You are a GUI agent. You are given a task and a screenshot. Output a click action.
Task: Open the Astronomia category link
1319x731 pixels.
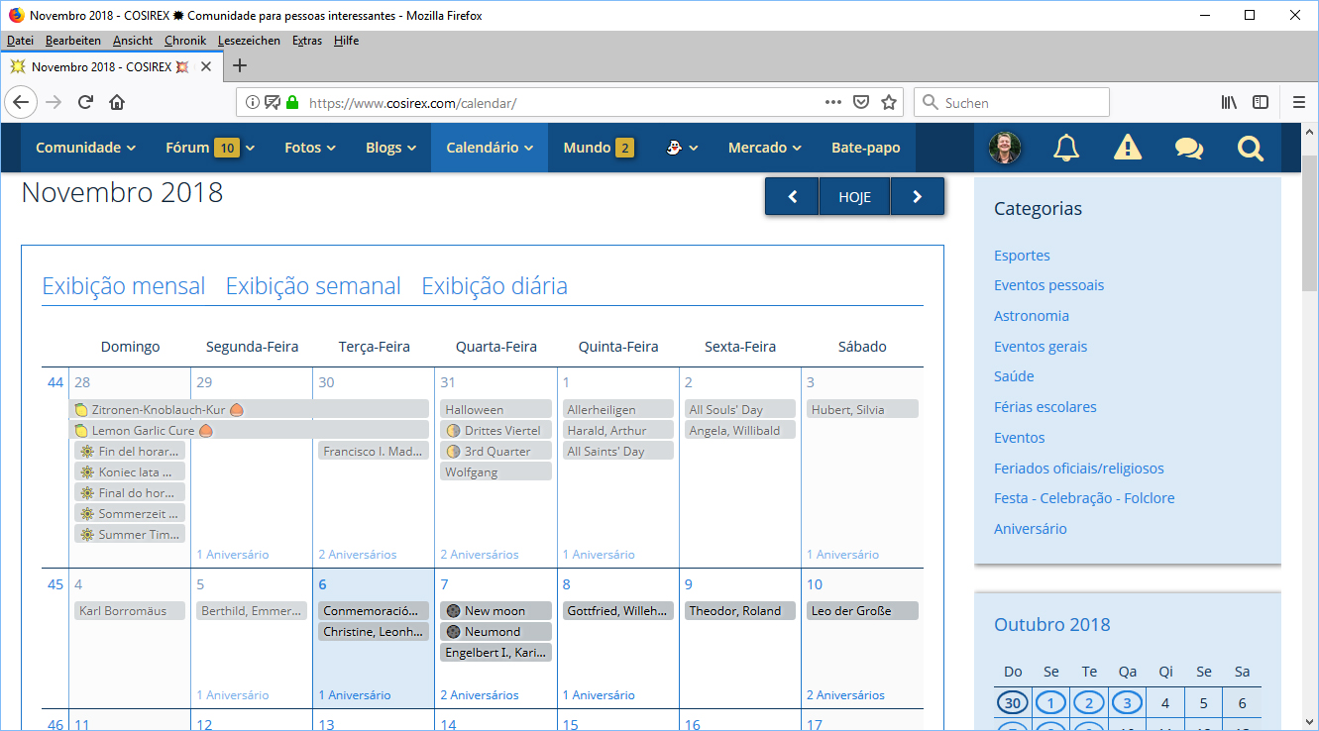click(1031, 316)
